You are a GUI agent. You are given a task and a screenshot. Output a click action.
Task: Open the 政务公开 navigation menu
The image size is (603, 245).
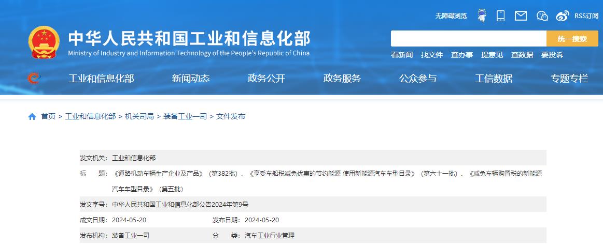click(267, 79)
